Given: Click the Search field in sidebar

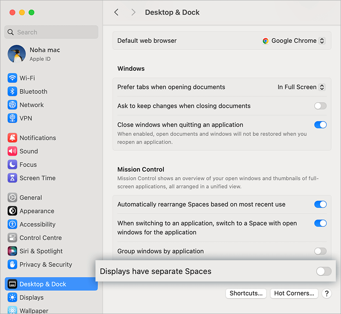Looking at the screenshot, I should [x=51, y=32].
